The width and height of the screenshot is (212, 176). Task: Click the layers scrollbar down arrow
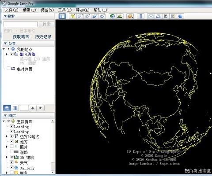(x=53, y=172)
